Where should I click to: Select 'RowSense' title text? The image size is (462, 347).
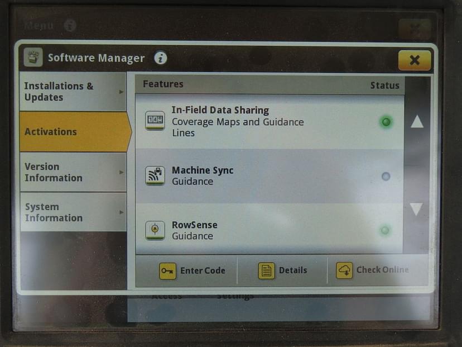(195, 225)
